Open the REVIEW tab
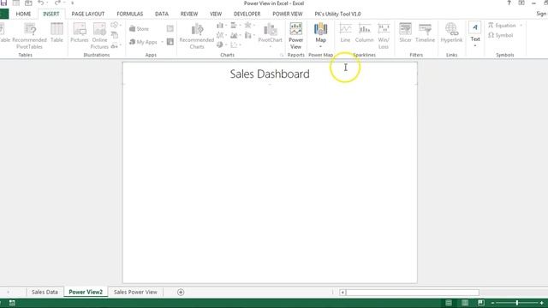 click(x=189, y=14)
